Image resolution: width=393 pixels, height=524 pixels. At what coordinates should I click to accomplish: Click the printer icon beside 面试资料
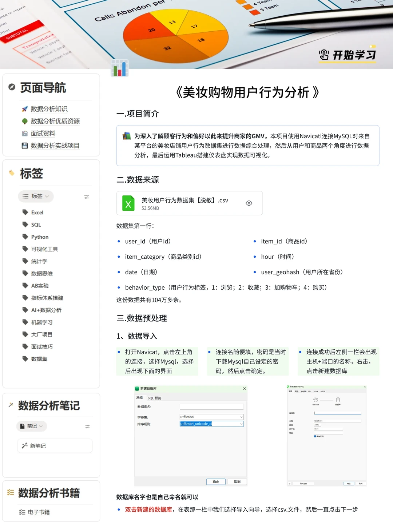25,134
